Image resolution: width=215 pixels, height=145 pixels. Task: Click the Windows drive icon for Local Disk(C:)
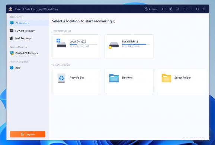click(61, 43)
